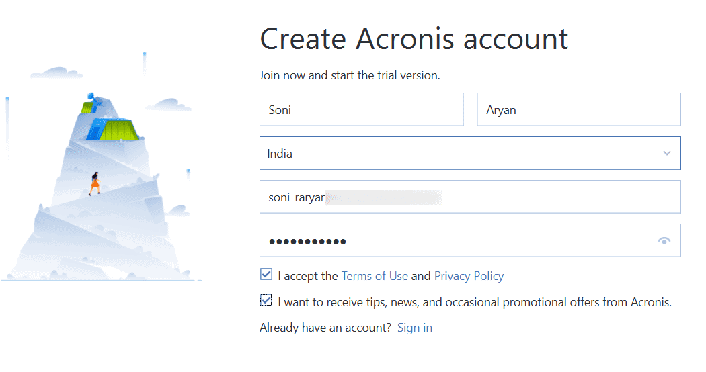Click the email address input field

(470, 197)
